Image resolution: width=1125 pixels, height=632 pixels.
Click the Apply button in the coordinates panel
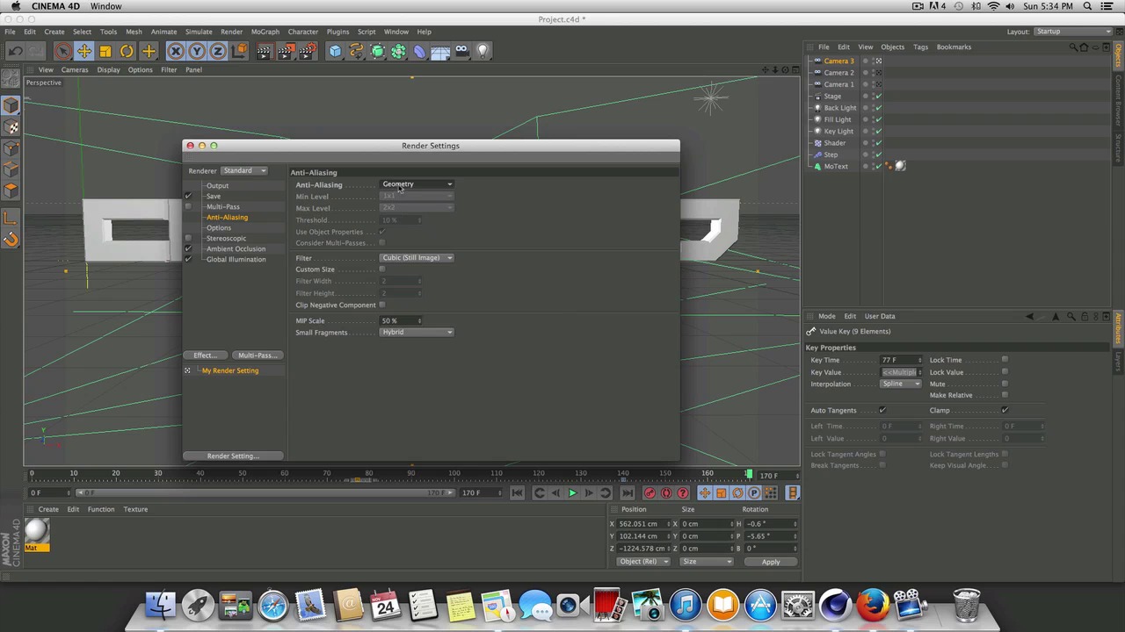[x=770, y=562]
